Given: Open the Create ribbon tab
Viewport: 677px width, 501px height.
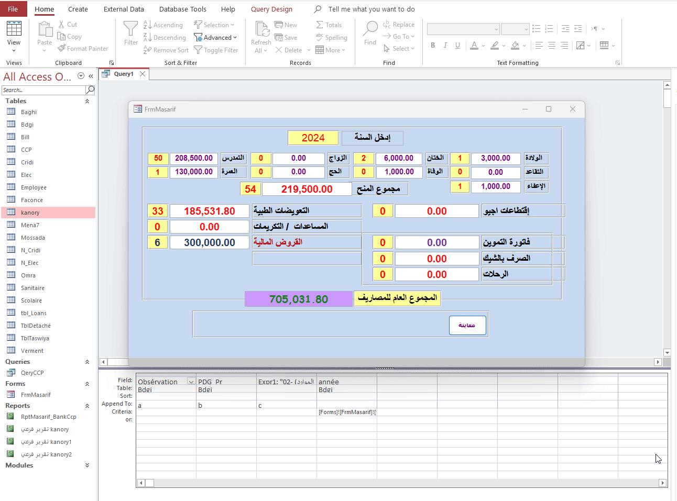Looking at the screenshot, I should click(78, 9).
